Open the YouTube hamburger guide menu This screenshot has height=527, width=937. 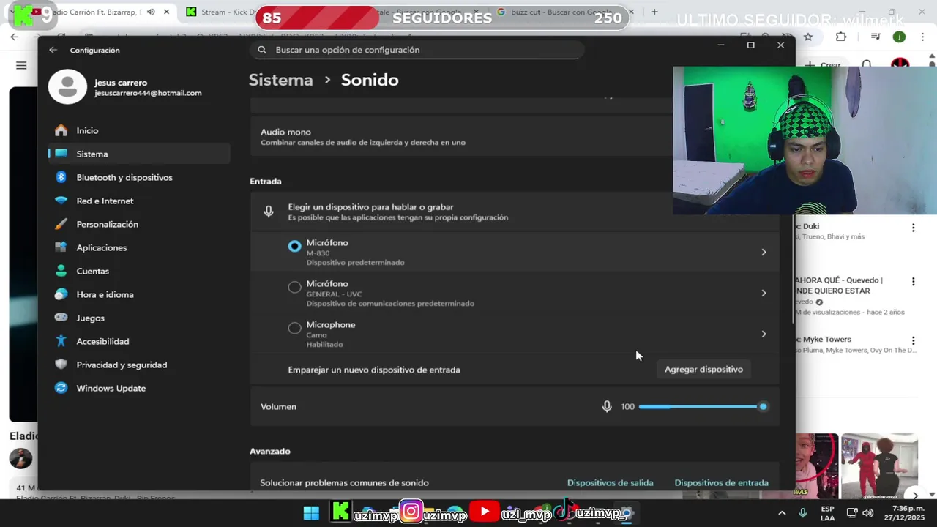21,65
